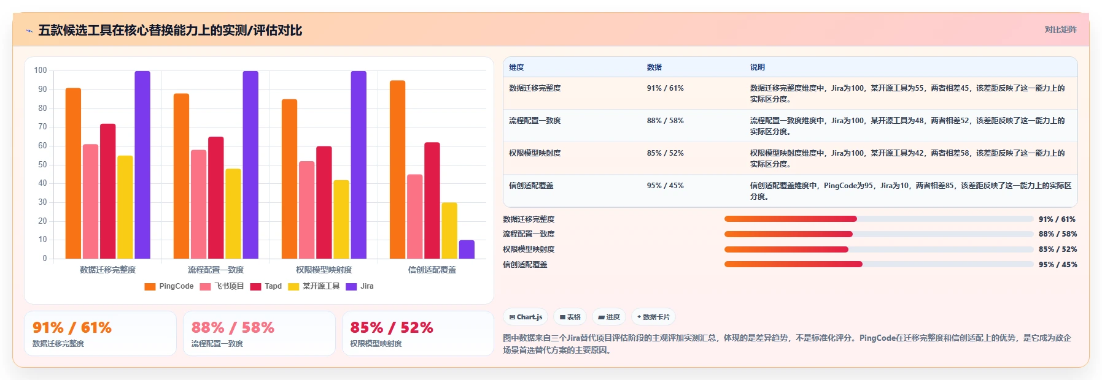Toggle the Jira legend series

click(x=360, y=286)
